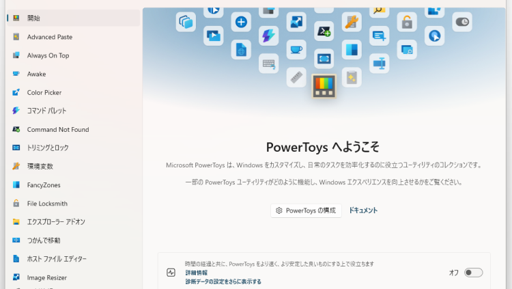Click the description starting Microsoft PowerToys は

pos(324,165)
